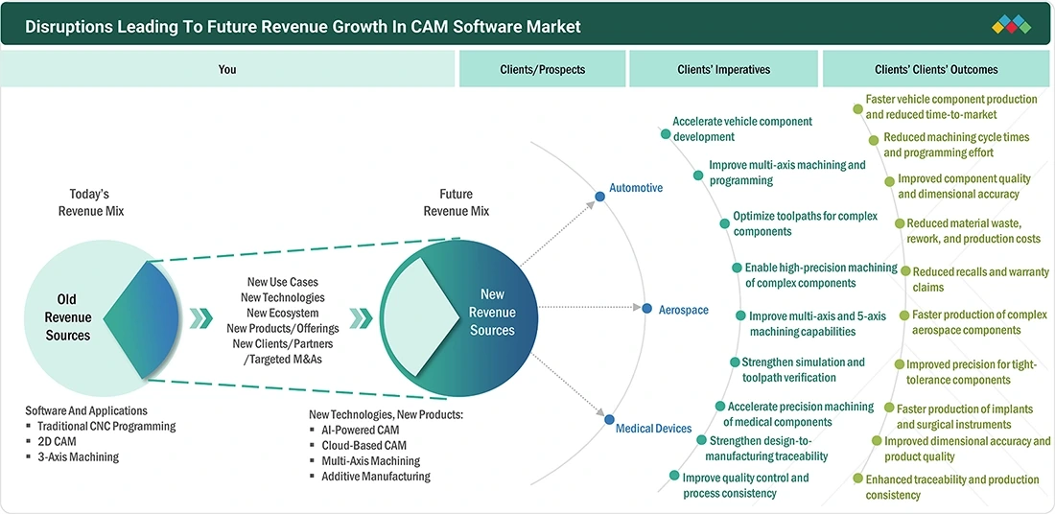
Task: Click the blue dot beside Medical Devices
Action: click(x=609, y=420)
